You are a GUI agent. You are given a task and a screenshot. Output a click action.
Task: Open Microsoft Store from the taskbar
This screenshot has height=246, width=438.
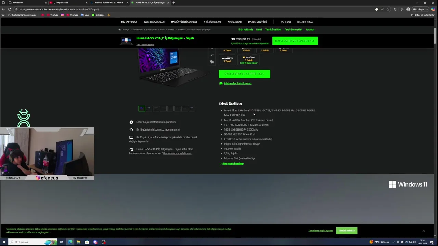point(87,242)
